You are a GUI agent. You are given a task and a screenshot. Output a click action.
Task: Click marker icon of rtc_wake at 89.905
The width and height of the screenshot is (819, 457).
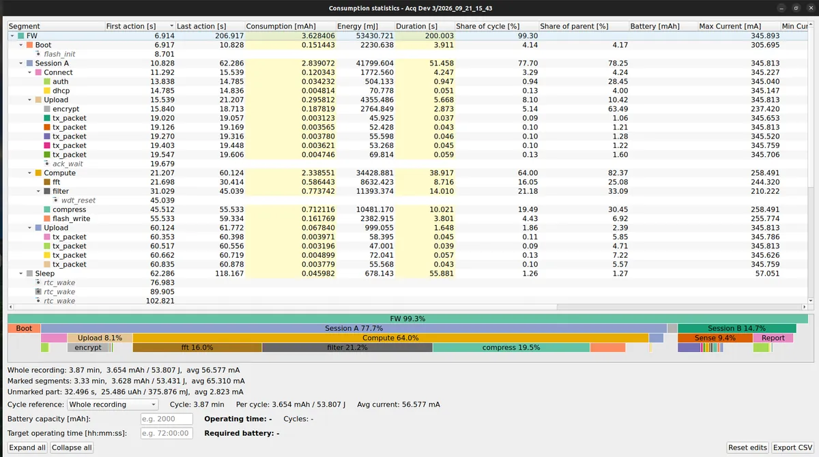click(38, 291)
